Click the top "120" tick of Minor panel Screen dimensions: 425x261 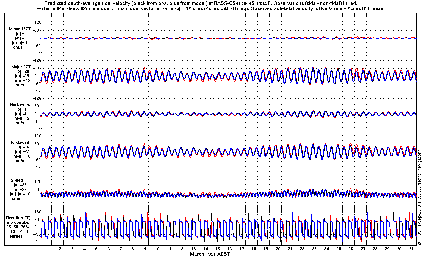(x=38, y=23)
